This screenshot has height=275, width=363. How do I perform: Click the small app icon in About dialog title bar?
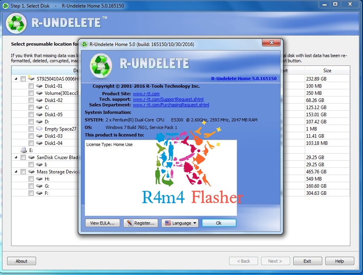[x=84, y=44]
